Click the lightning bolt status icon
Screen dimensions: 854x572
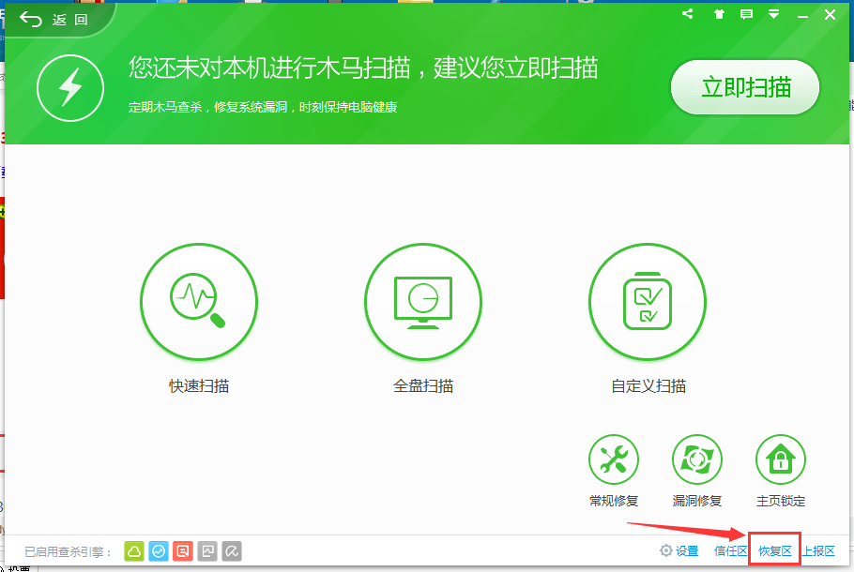point(70,87)
